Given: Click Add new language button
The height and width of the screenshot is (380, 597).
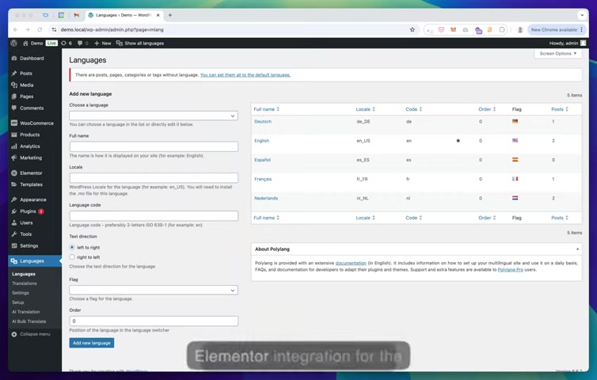Looking at the screenshot, I should click(92, 343).
